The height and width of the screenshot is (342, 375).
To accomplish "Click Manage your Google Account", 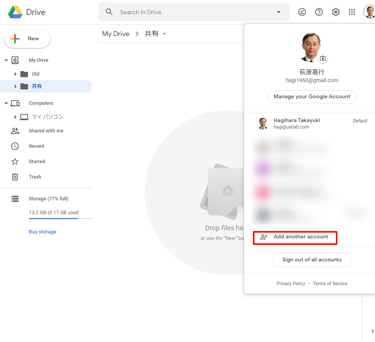I will click(312, 97).
